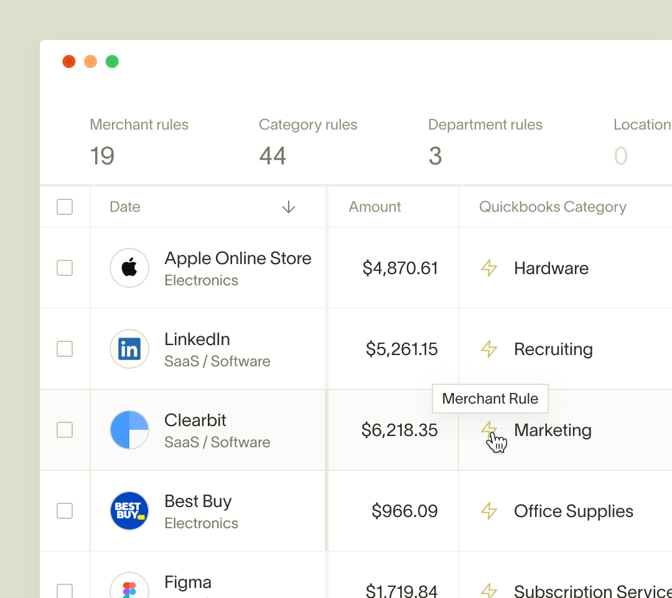Click the Quickbooks Category column header
This screenshot has height=598, width=672.
coord(553,207)
